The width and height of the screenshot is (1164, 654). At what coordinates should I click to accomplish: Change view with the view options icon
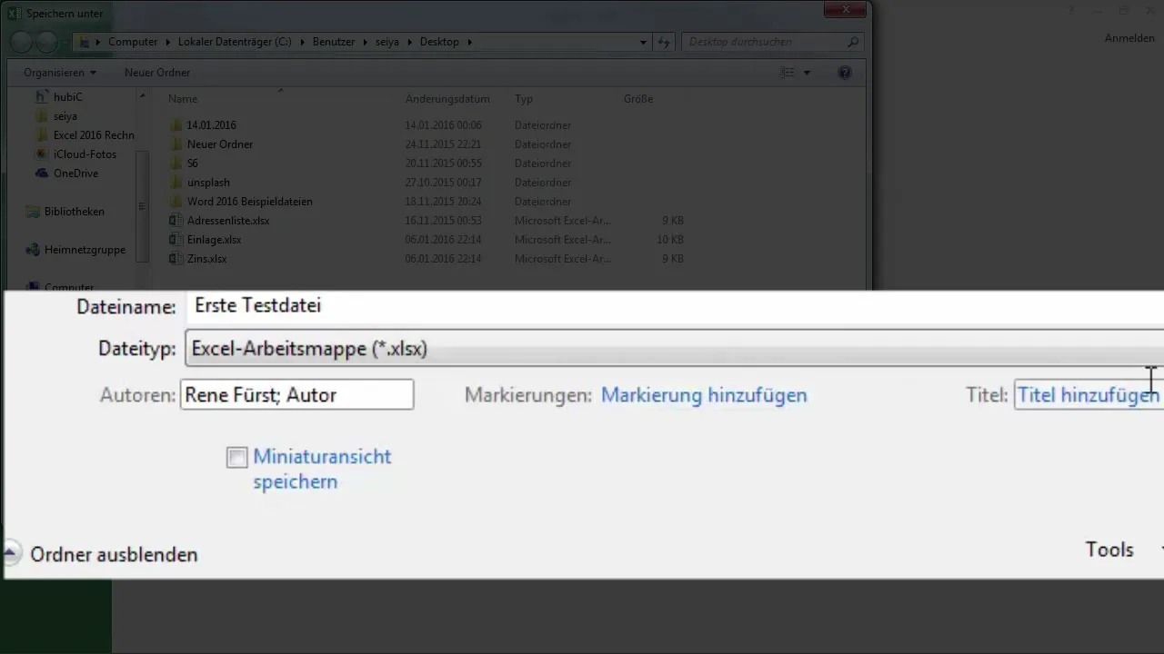(788, 73)
